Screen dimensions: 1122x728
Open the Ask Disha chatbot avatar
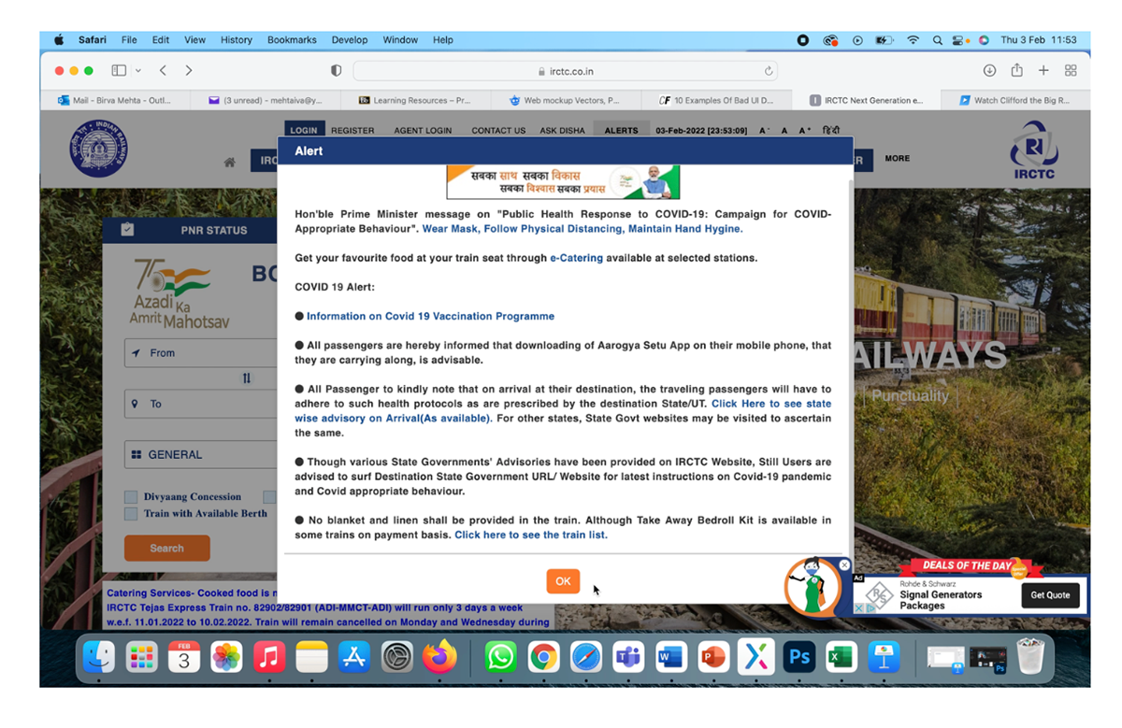click(x=813, y=588)
